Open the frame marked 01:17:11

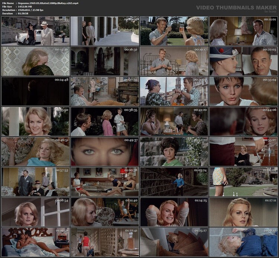click(244, 212)
